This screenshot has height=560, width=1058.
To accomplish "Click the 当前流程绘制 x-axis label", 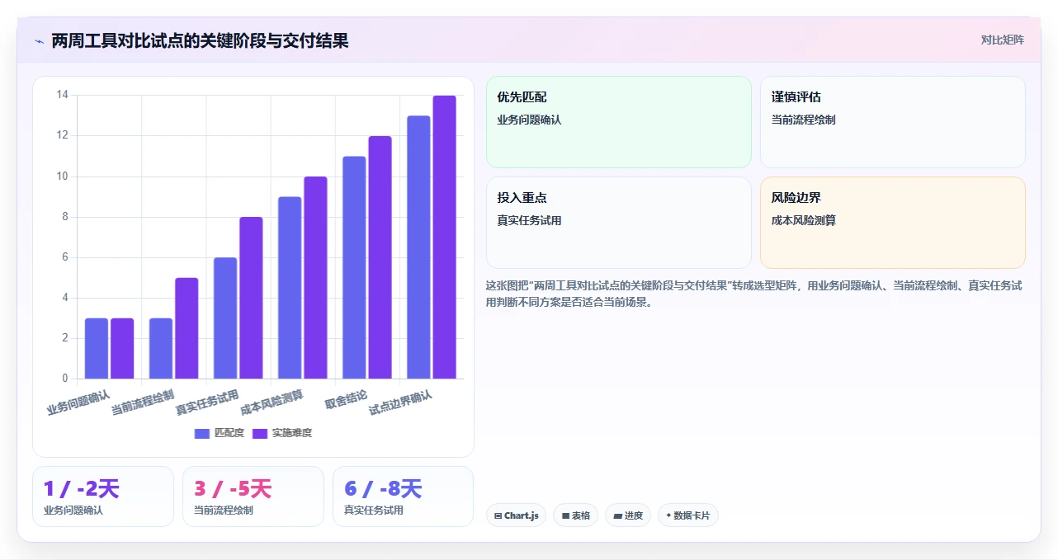I will click(143, 402).
